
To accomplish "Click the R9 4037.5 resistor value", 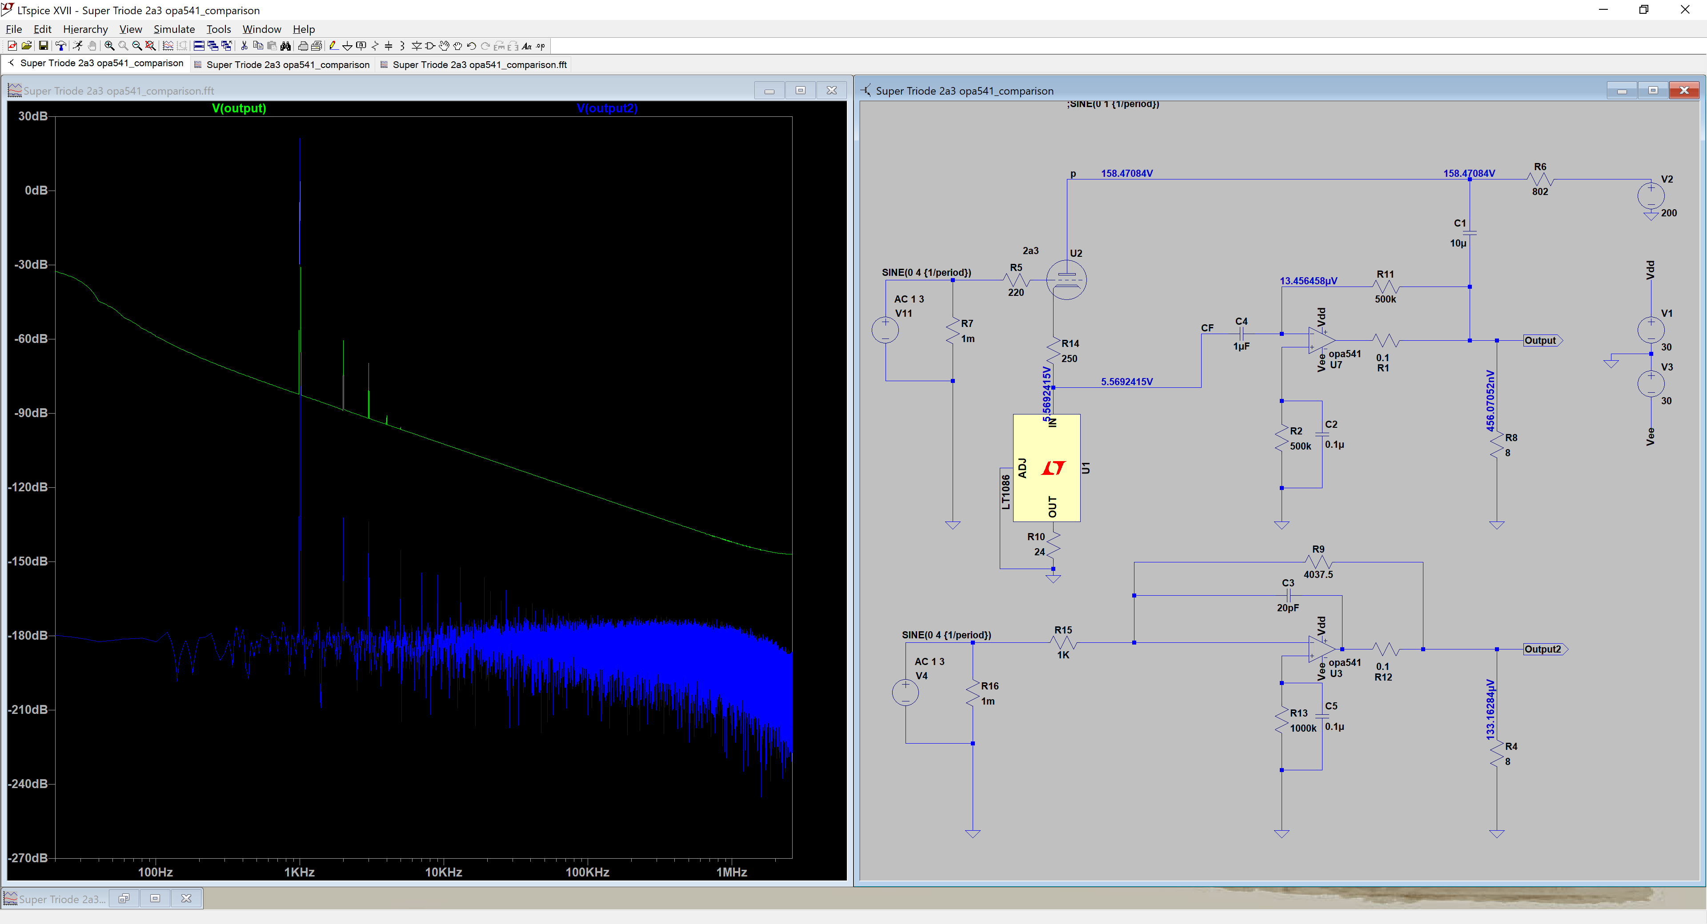I will [1318, 574].
